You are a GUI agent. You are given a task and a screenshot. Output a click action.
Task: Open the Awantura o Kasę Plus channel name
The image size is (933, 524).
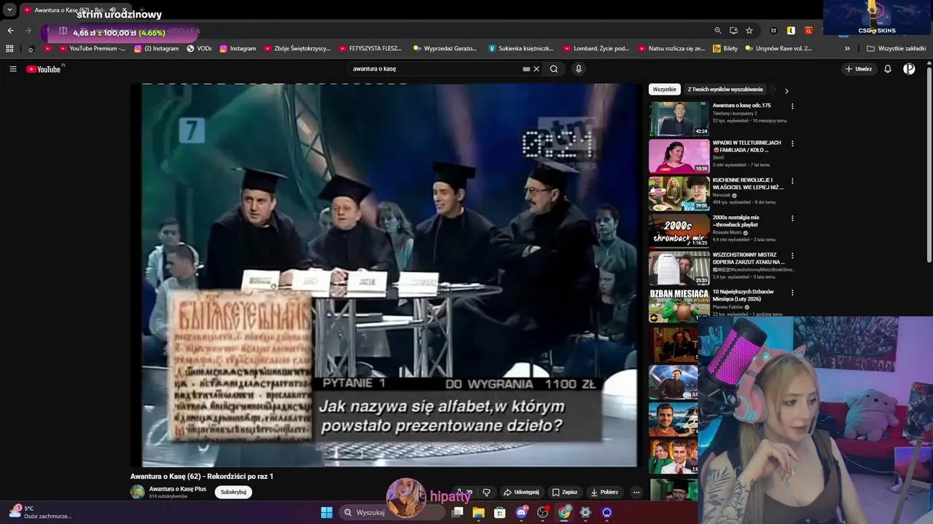coord(178,489)
